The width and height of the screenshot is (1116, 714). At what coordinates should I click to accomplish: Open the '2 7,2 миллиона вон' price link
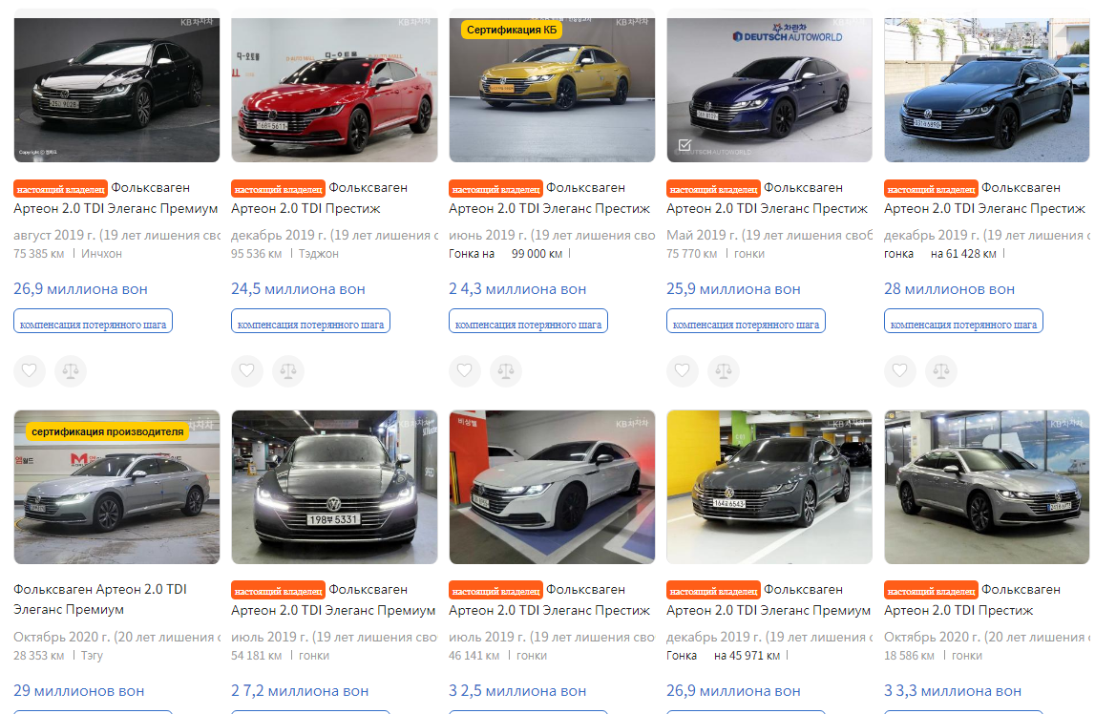pos(300,690)
